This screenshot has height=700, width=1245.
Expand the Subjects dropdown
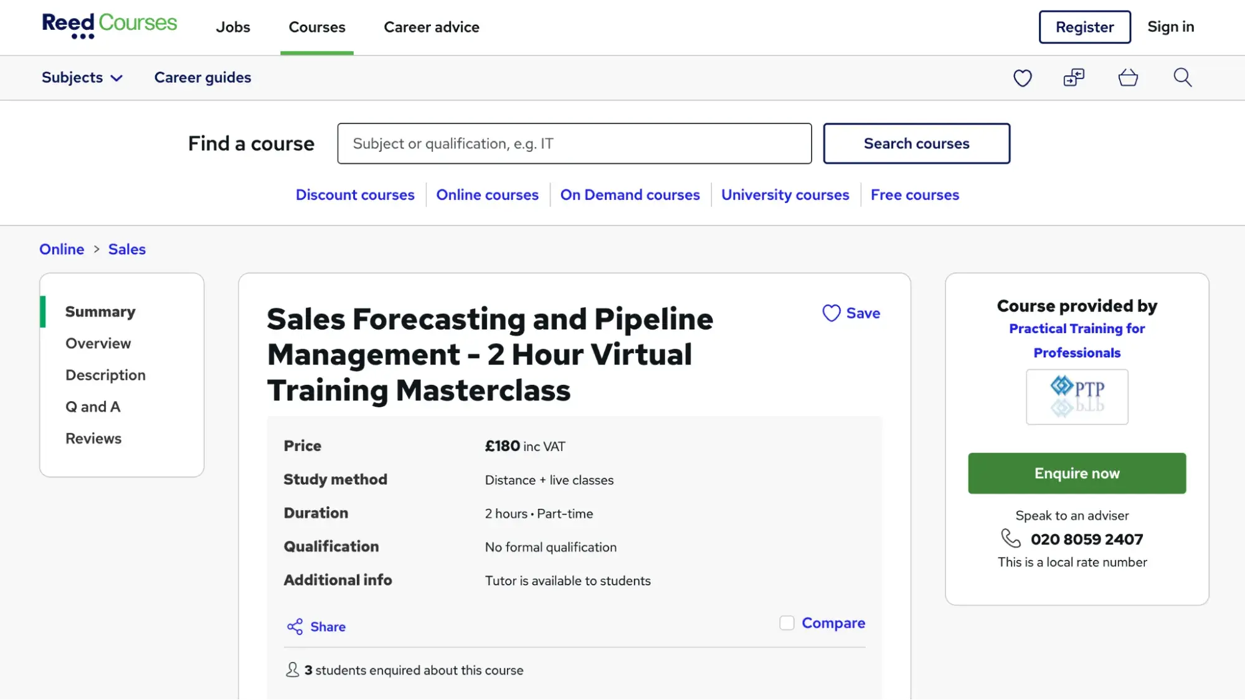pyautogui.click(x=82, y=77)
